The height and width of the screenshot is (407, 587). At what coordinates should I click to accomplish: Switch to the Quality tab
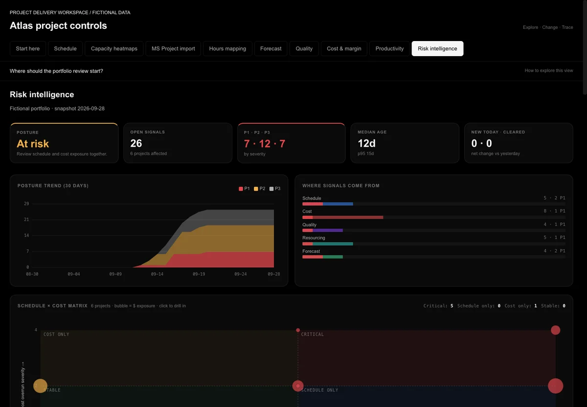pyautogui.click(x=304, y=49)
